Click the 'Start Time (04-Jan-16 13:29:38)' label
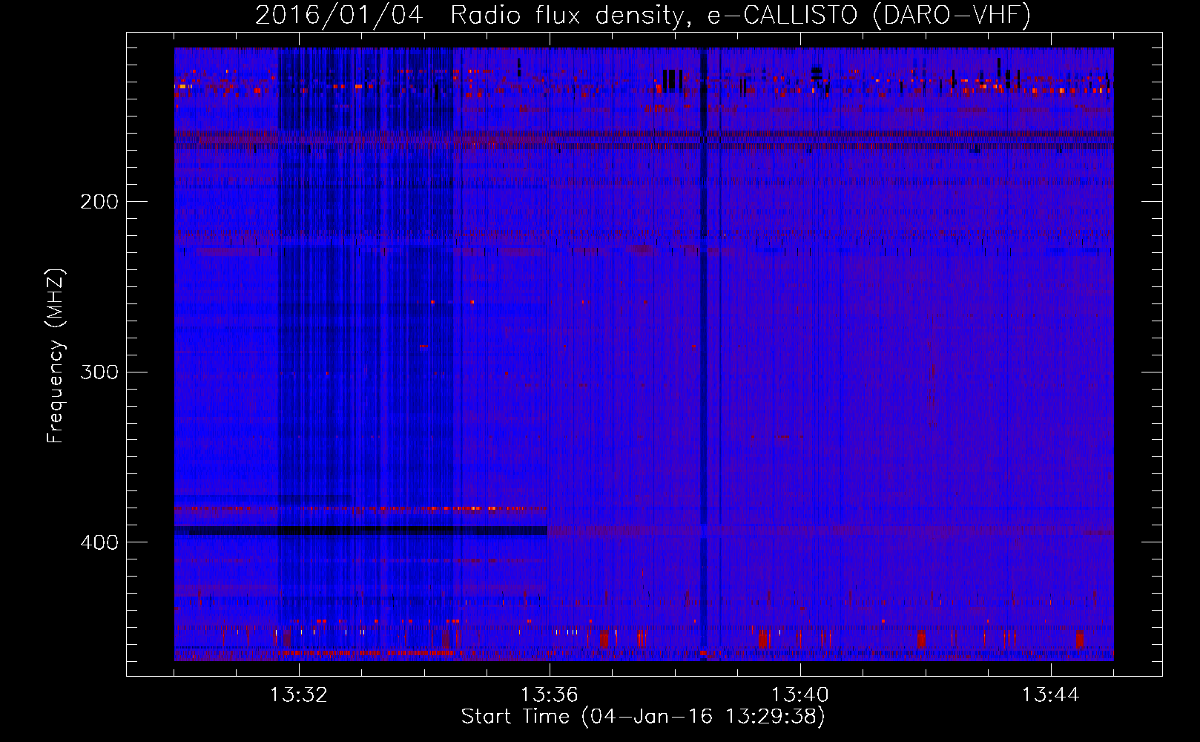The image size is (1200, 742). pos(643,717)
